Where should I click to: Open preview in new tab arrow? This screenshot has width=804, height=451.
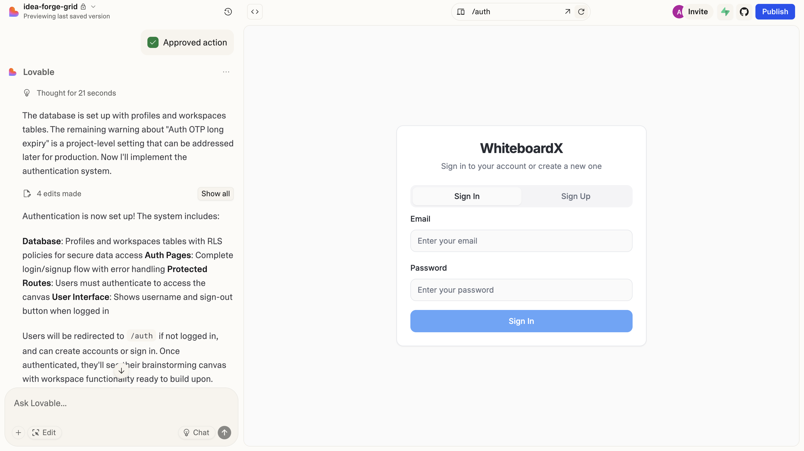pos(567,12)
